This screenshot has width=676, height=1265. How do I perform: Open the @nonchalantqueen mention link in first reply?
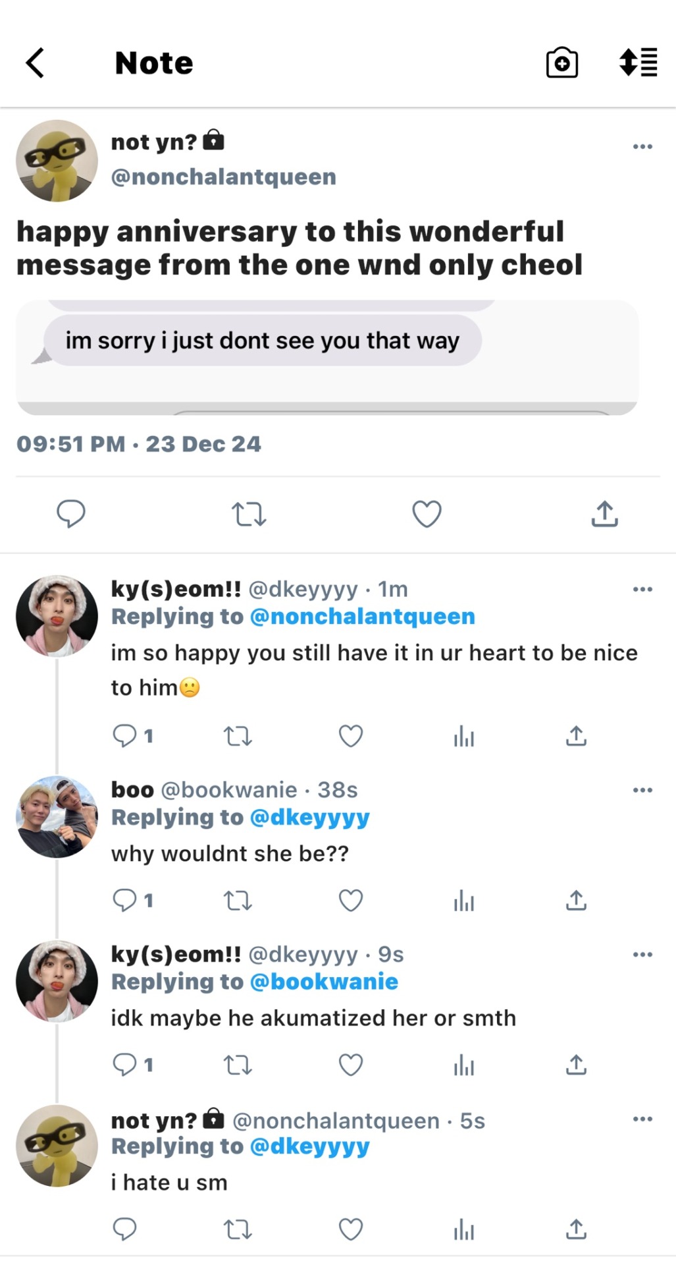click(363, 617)
